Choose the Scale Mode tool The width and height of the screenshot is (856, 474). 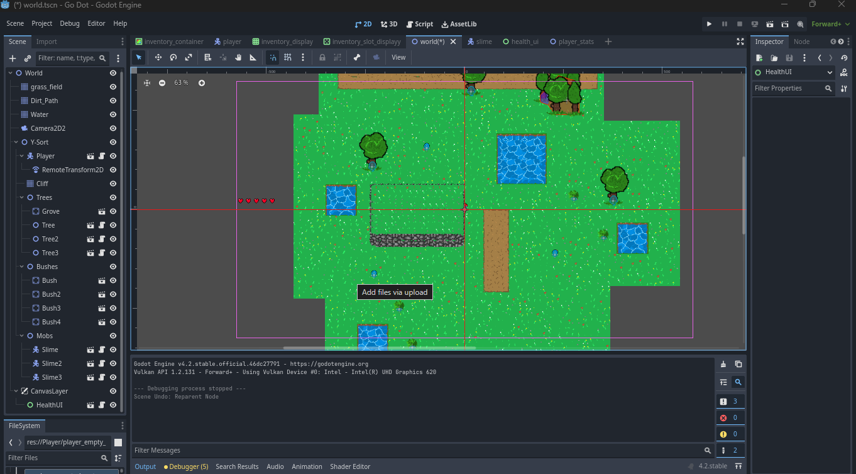188,57
